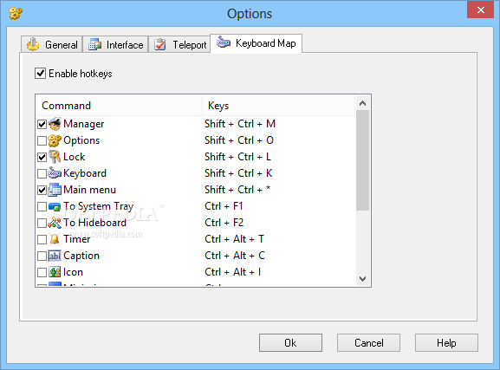
Task: Click the scroll up arrow
Action: pyautogui.click(x=362, y=103)
